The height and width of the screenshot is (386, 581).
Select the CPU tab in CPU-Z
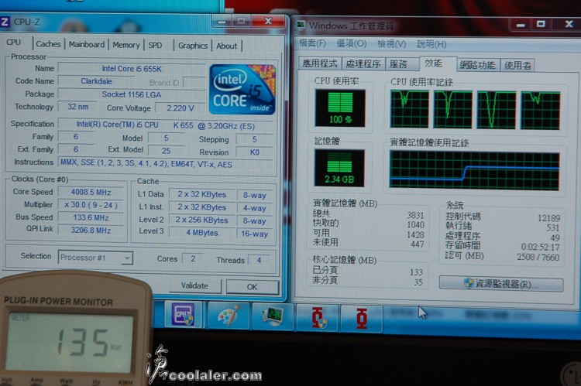click(14, 43)
